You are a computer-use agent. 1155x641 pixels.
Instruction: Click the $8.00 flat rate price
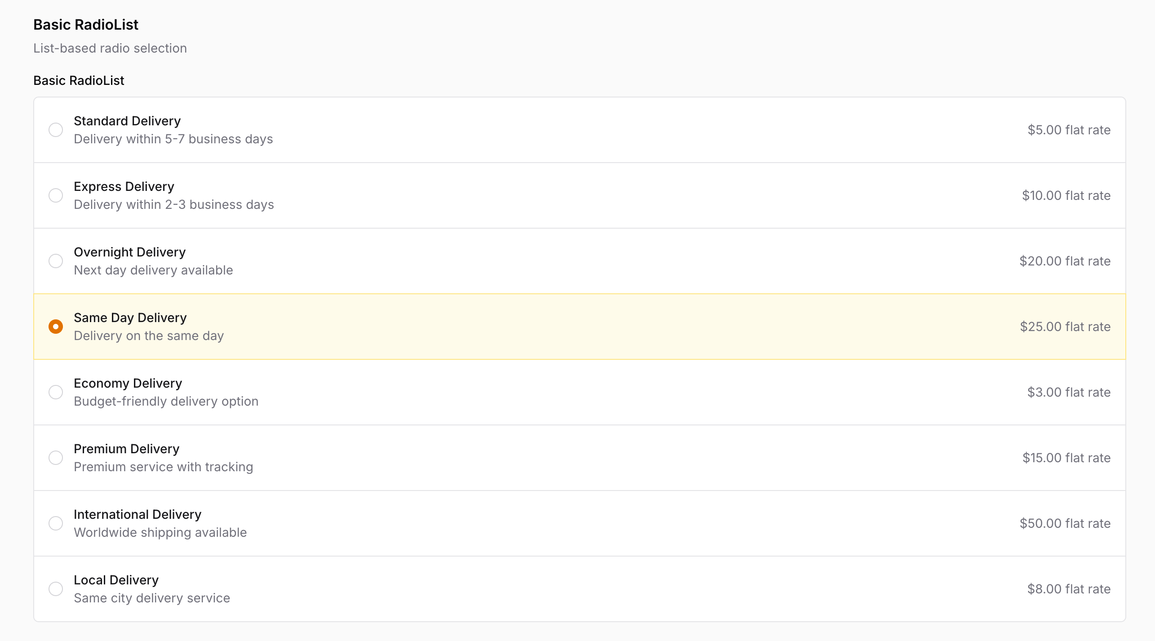tap(1069, 589)
